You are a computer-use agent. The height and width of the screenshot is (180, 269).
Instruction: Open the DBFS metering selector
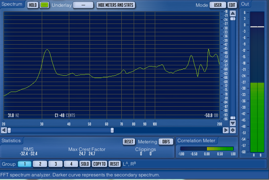point(166,141)
